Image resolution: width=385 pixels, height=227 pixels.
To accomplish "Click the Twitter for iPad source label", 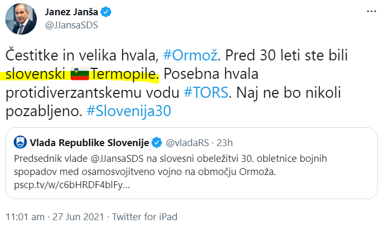I will (146, 216).
